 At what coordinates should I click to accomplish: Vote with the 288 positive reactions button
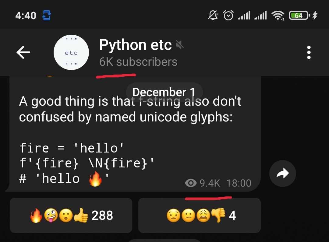tap(71, 215)
